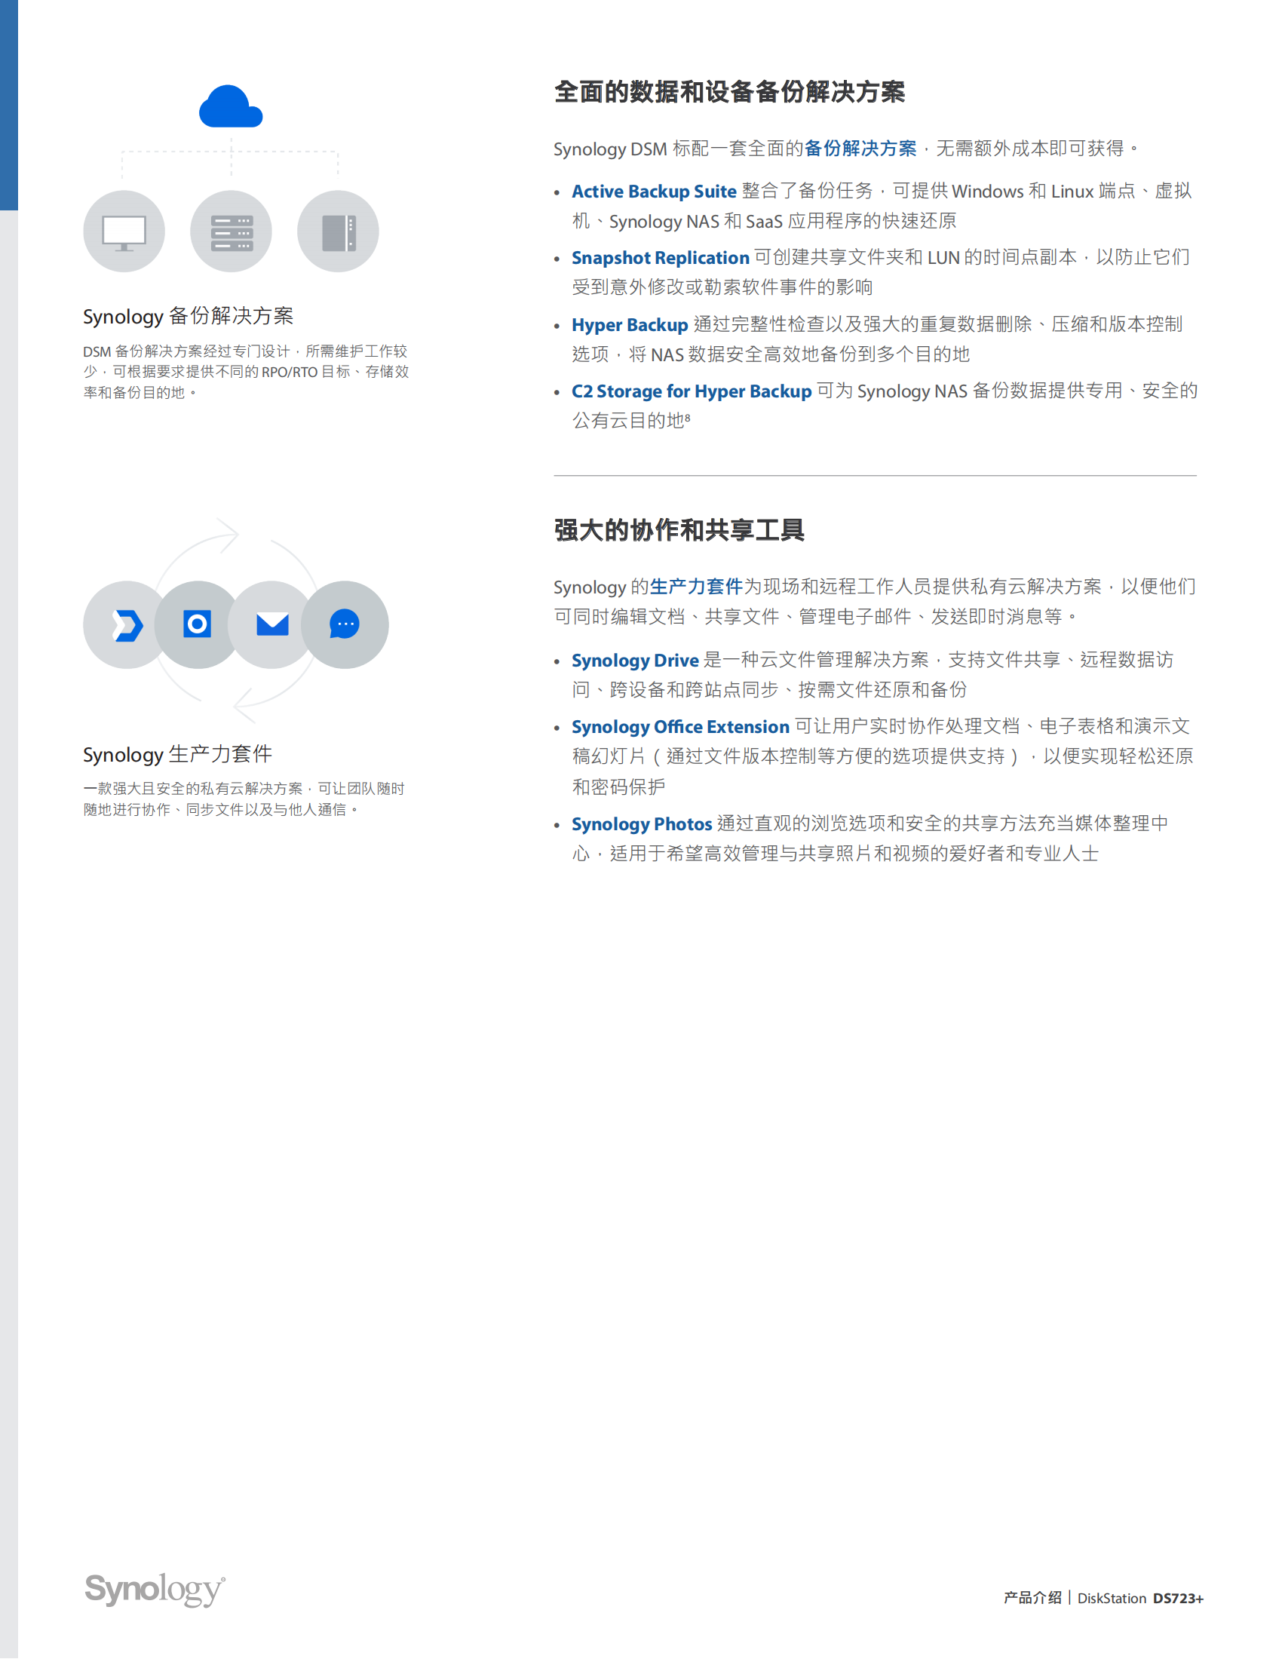The width and height of the screenshot is (1282, 1659).
Task: Open the Synology Photos link
Action: click(642, 824)
